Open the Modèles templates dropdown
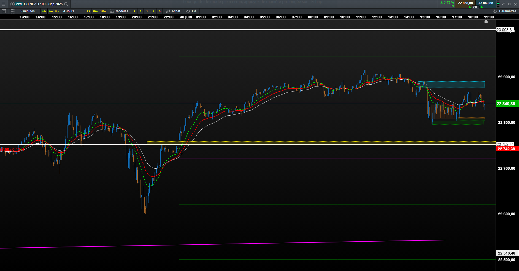Viewport: 519px width, 271px height. pyautogui.click(x=119, y=11)
